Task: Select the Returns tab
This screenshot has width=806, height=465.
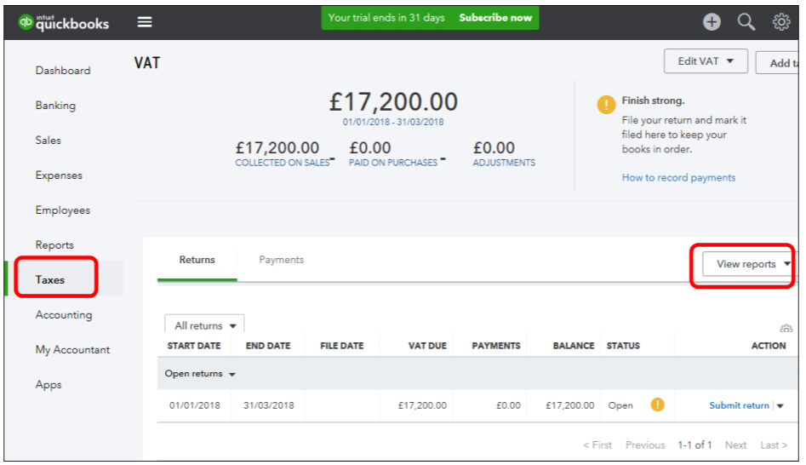Action: (197, 260)
